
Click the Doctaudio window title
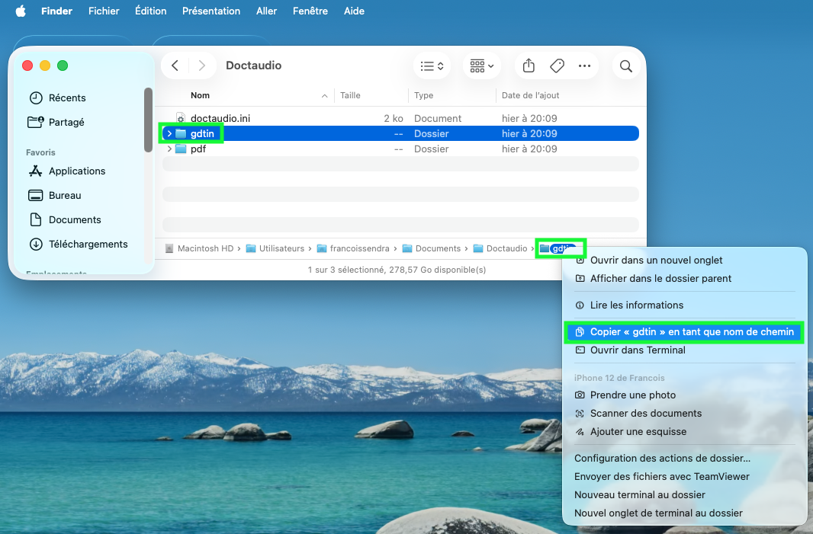(x=253, y=66)
